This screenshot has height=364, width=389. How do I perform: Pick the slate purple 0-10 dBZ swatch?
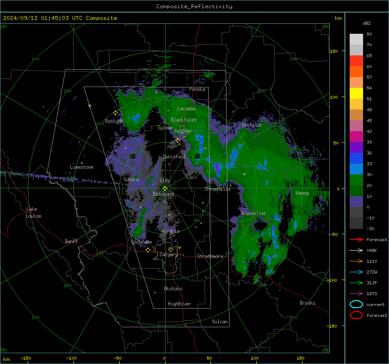pyautogui.click(x=356, y=202)
